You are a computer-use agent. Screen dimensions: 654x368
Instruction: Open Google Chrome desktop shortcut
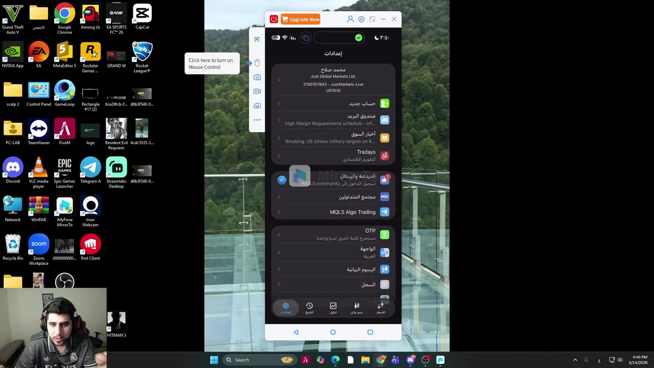(x=64, y=19)
